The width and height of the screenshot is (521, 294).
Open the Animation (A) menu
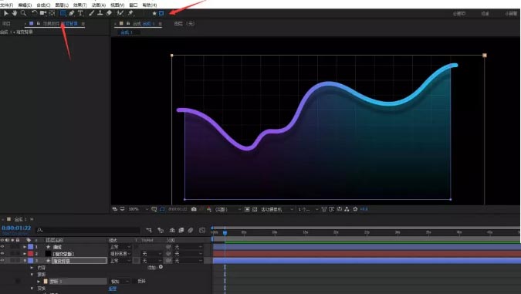99,5
